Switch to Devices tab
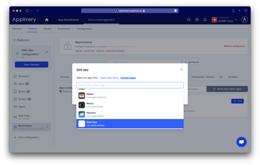Screen dimensions: 260x165 coord(17,29)
